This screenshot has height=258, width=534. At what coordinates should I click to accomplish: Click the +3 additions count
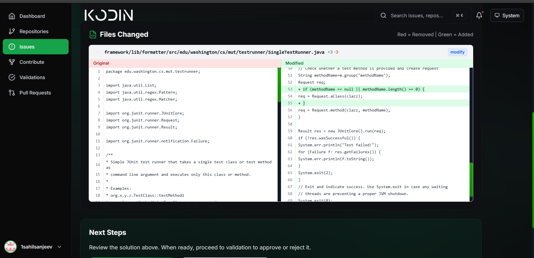pos(330,52)
